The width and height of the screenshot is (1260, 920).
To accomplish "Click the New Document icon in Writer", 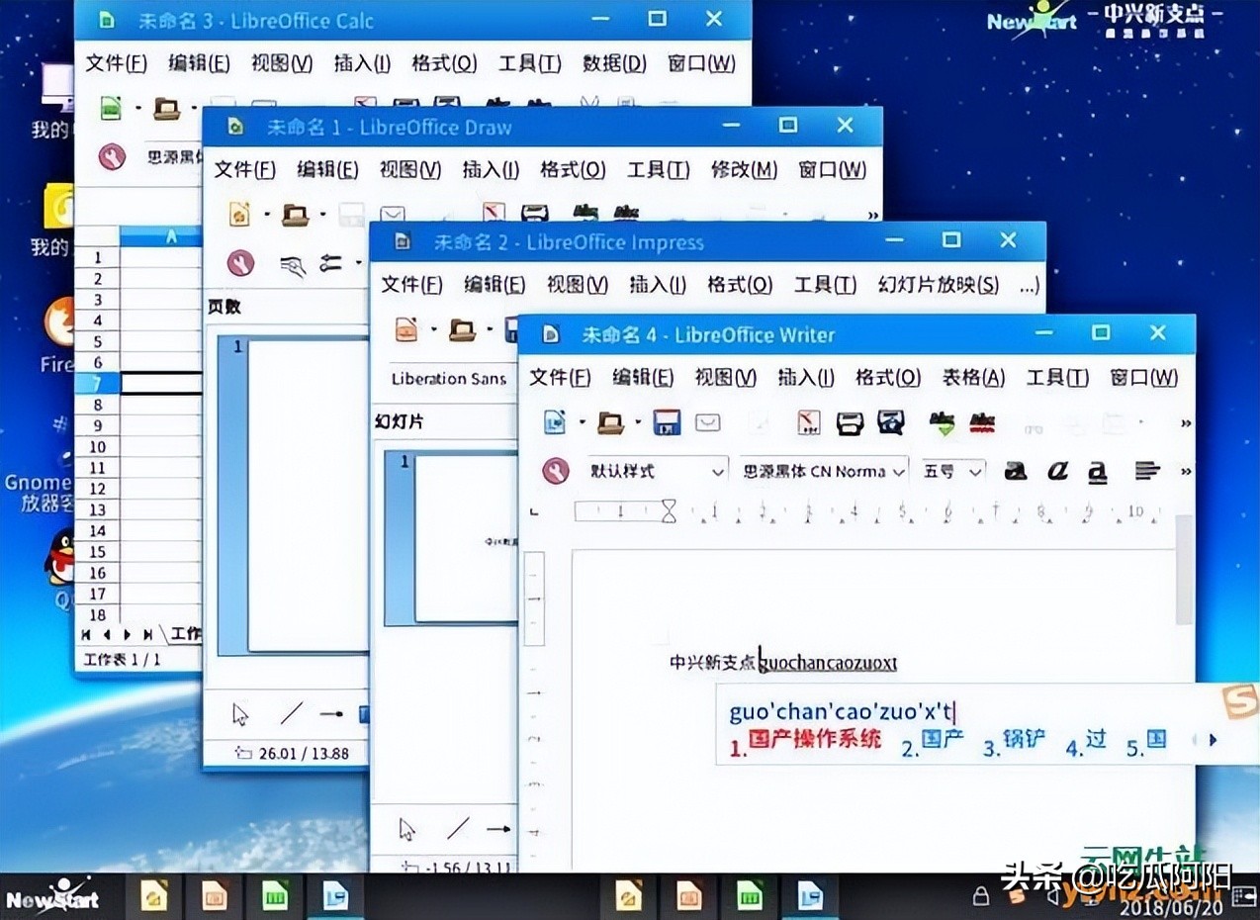I will (556, 422).
